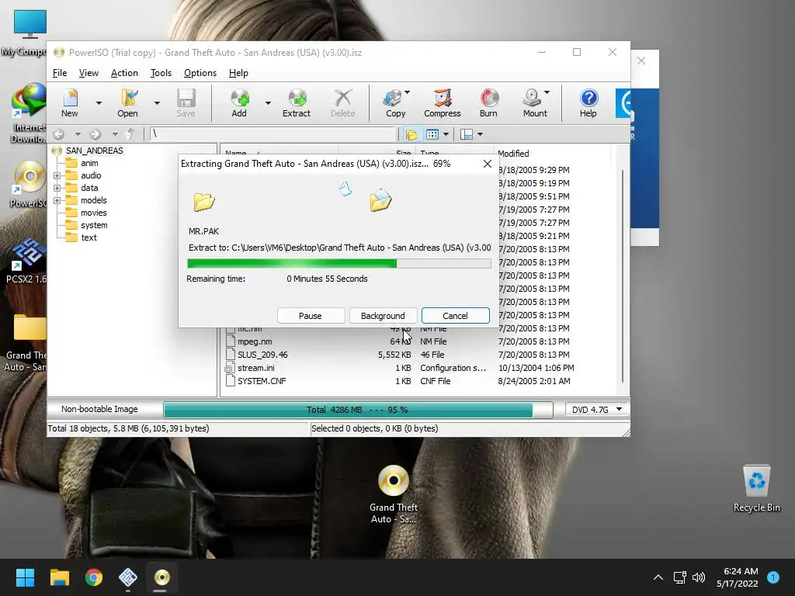Screen dimensions: 795x596
Task: Click the Save toolbar icon
Action: 186,103
